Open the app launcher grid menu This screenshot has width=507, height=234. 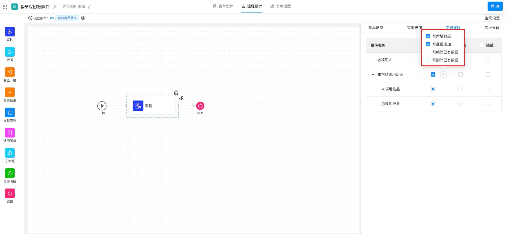click(x=5, y=7)
